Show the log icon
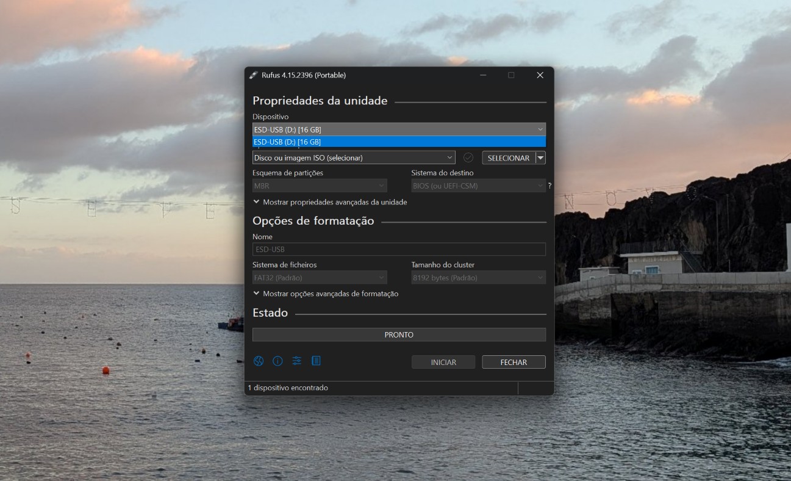 point(316,361)
